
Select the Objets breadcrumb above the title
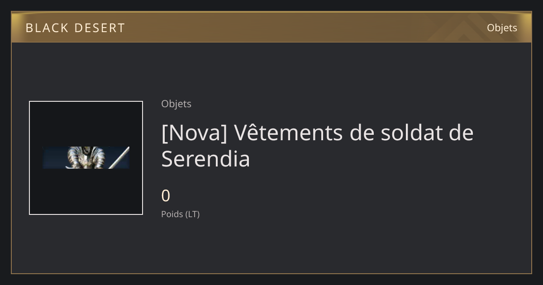176,104
